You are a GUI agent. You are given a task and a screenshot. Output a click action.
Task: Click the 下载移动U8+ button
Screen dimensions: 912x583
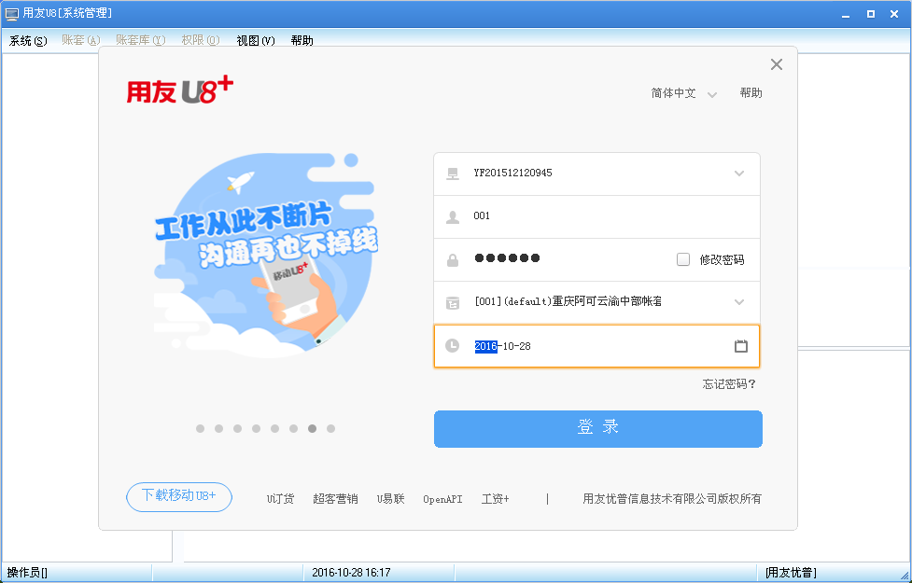click(178, 497)
